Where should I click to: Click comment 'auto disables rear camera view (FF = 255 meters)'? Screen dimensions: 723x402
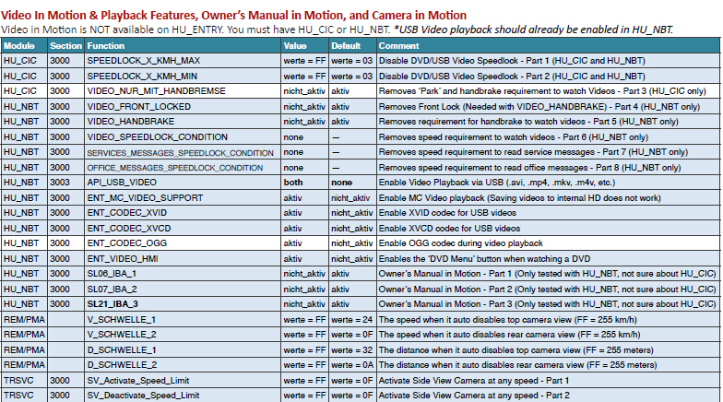(517, 365)
